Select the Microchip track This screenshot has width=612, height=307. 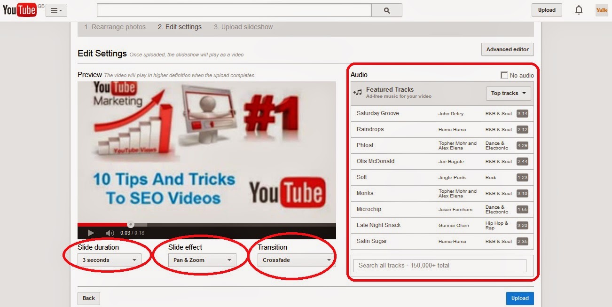(x=442, y=209)
